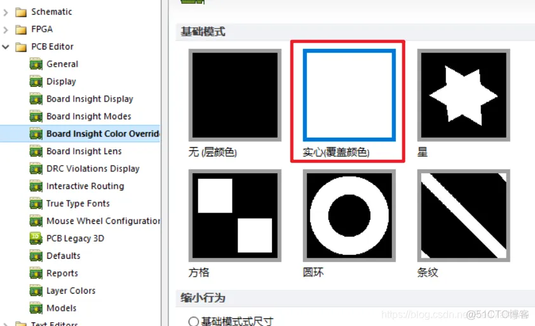The image size is (535, 326).
Task: Open the Defaults preferences page
Action: coord(64,256)
